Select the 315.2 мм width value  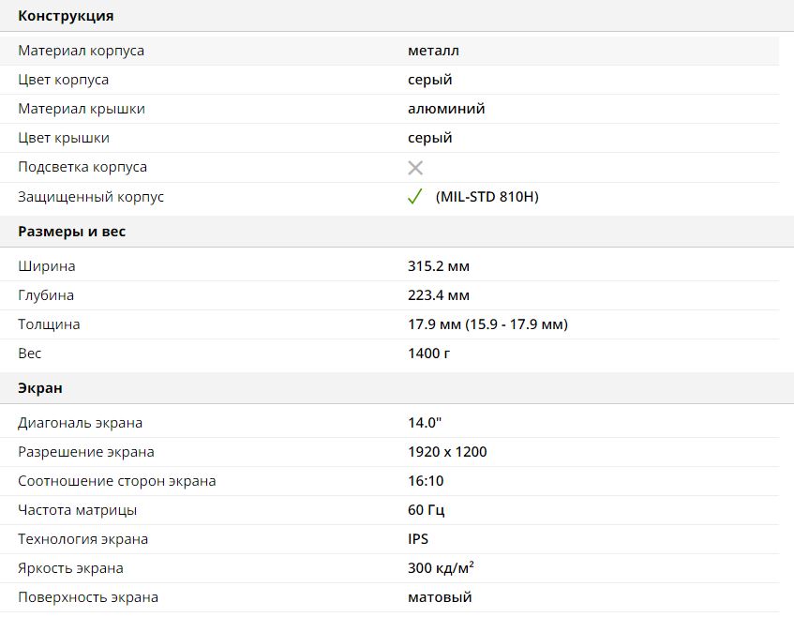(439, 266)
